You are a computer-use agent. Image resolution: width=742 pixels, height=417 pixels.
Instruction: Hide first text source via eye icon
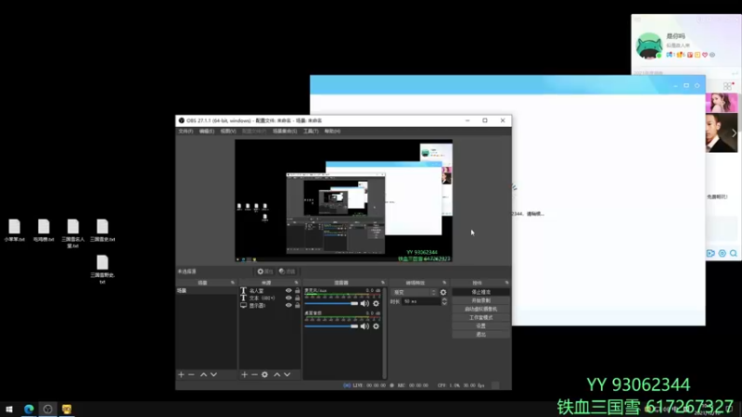click(x=288, y=291)
